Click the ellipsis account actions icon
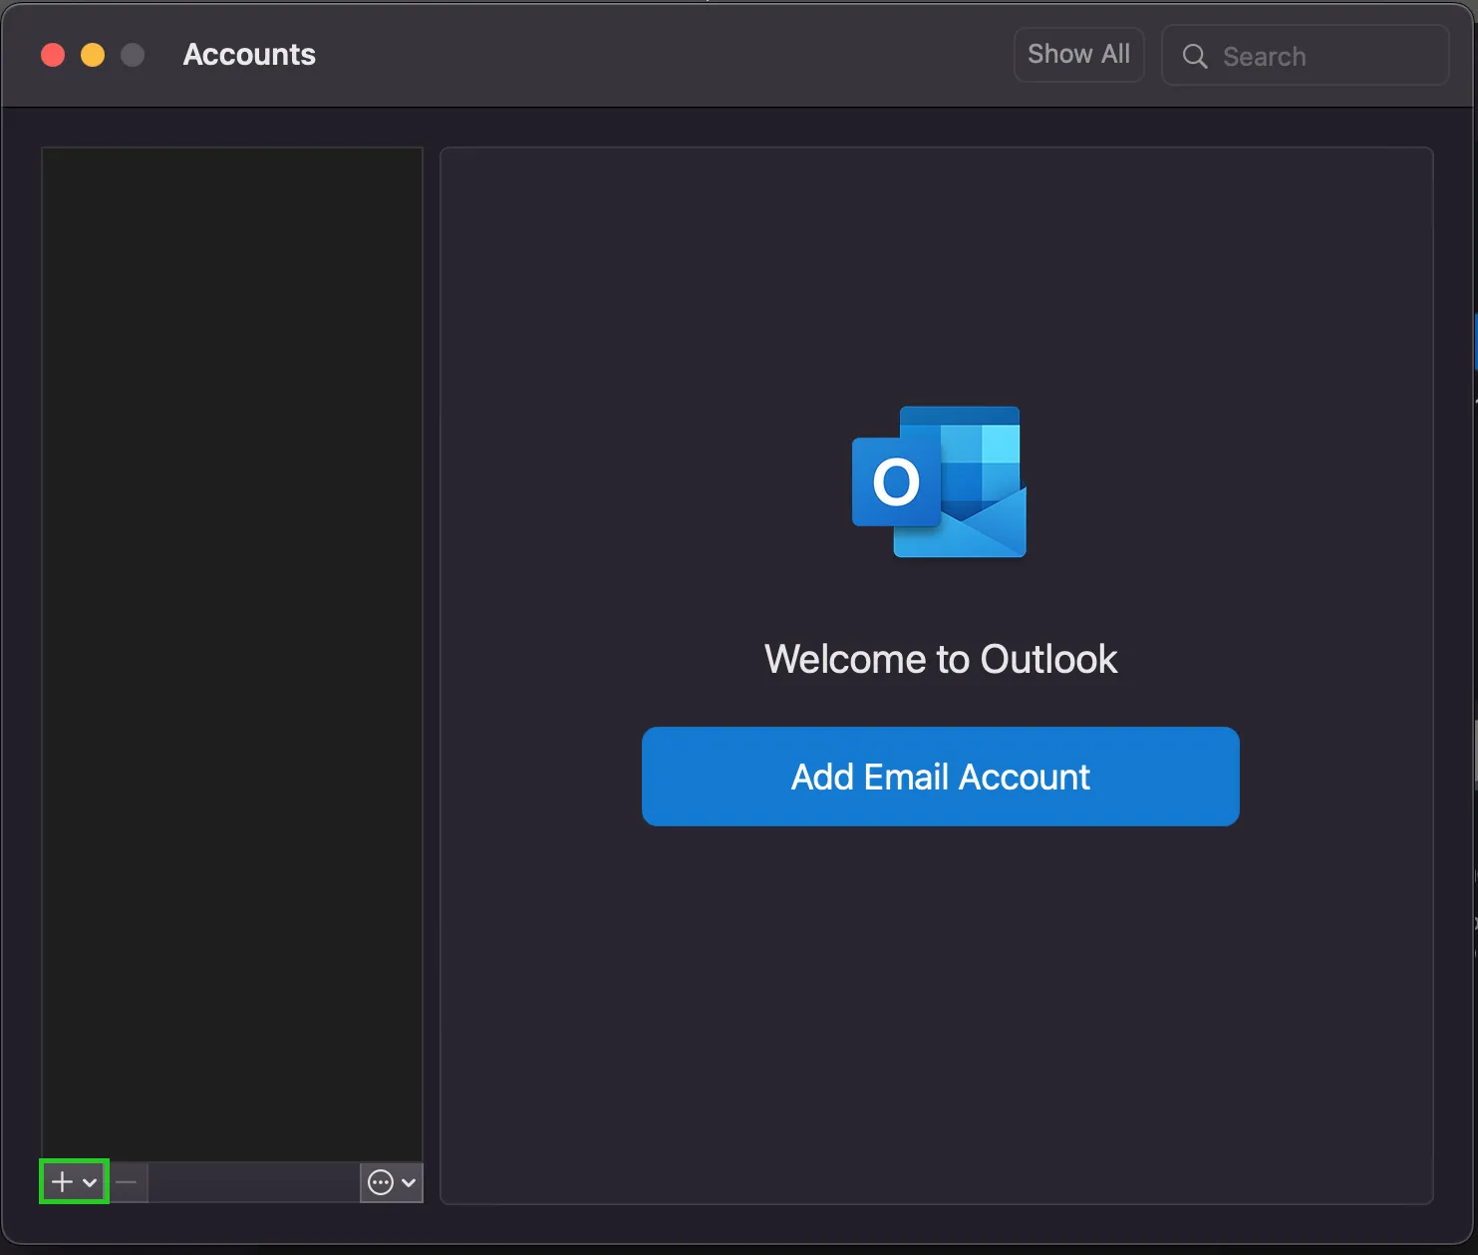Screen dimensions: 1478x1255 380,1182
